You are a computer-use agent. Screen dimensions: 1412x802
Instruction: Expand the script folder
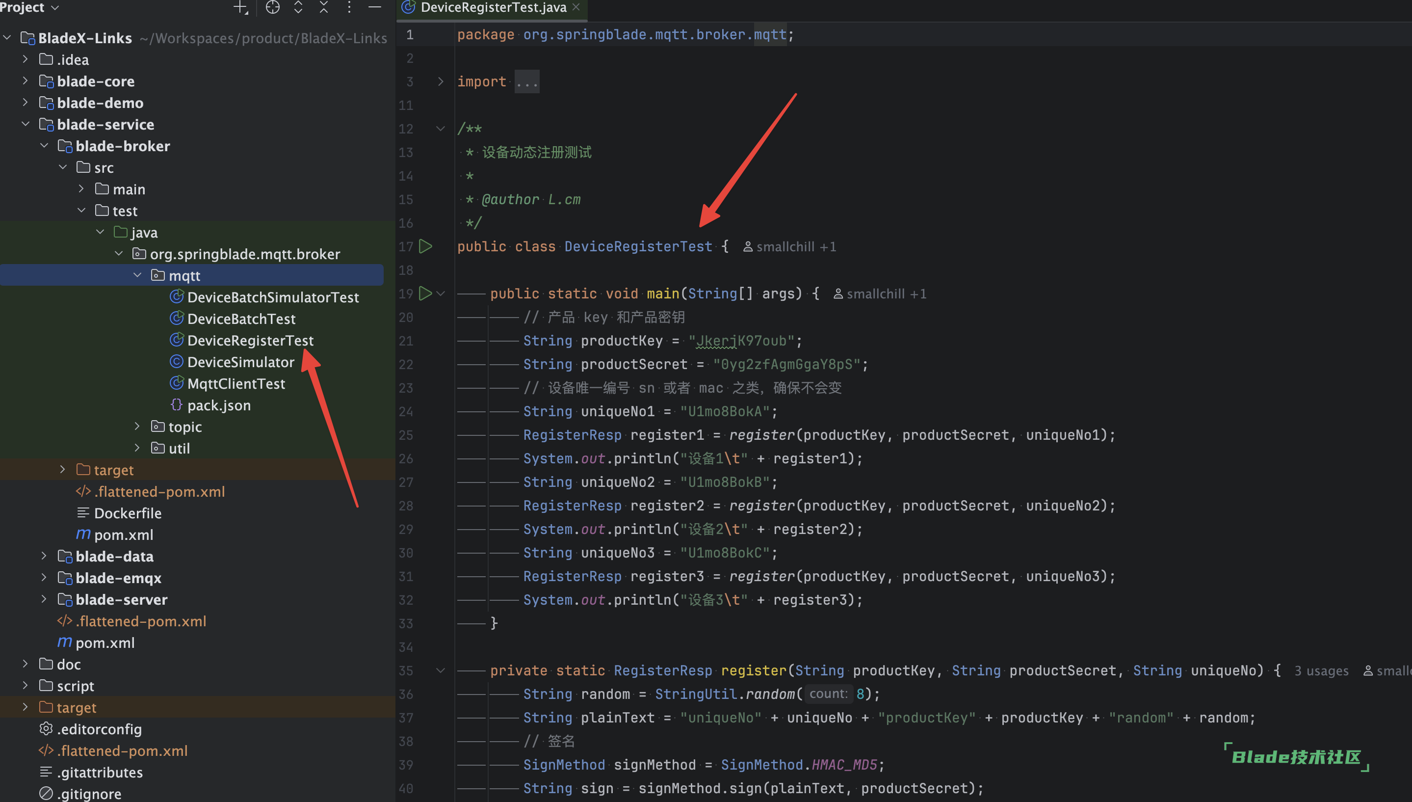coord(26,685)
